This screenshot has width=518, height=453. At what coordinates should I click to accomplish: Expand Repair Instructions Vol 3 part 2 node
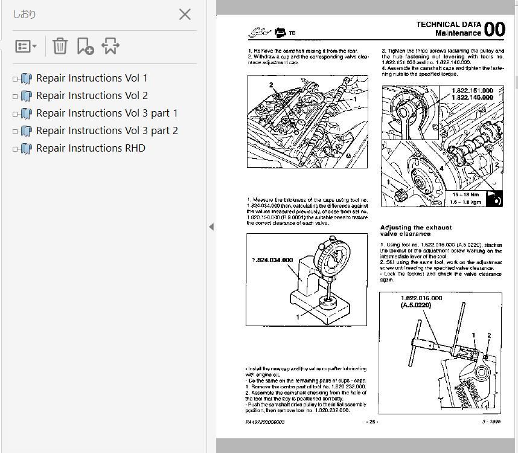15,132
